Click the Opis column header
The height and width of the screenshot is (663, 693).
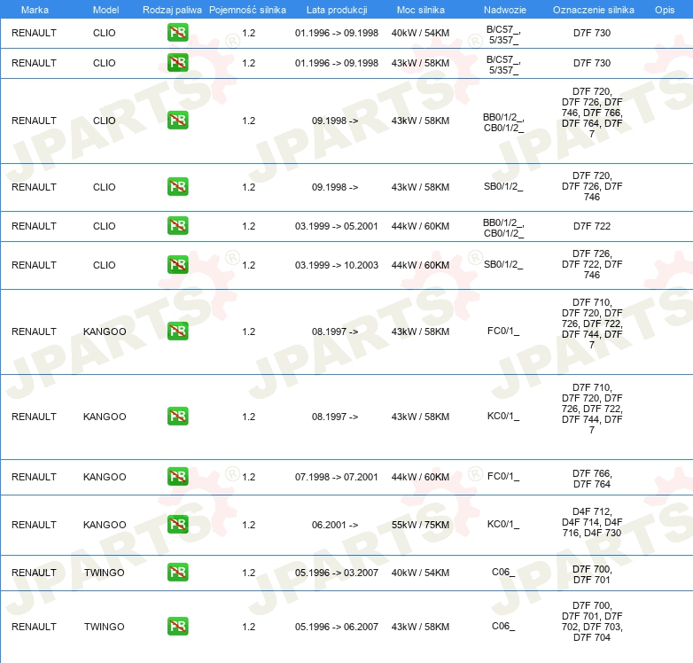[x=665, y=10]
